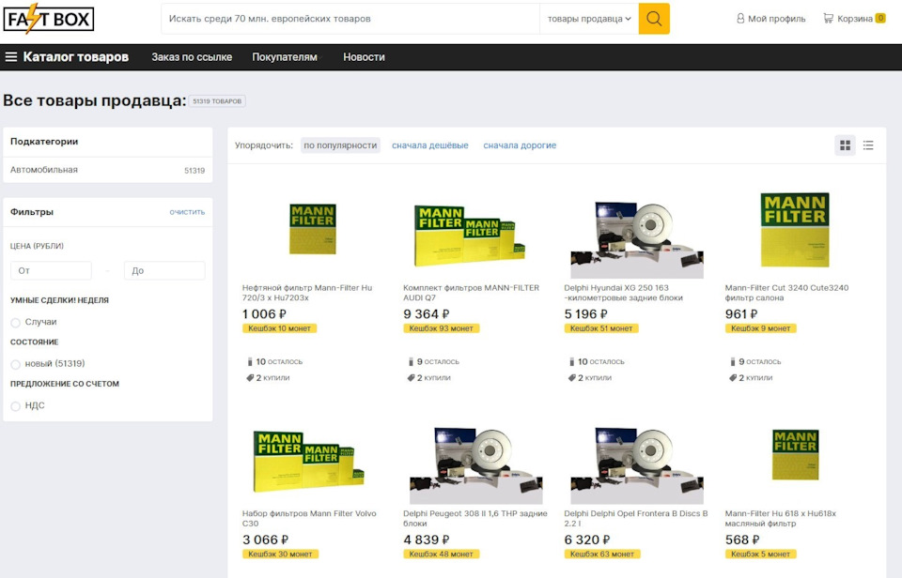Click 'очистить' to clear filters
This screenshot has width=902, height=578.
pyautogui.click(x=187, y=212)
